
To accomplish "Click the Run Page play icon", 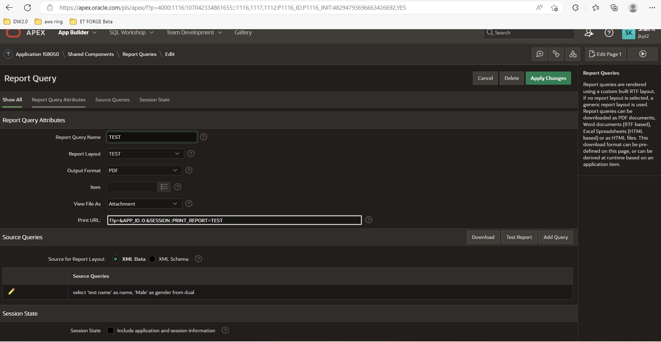I will pyautogui.click(x=643, y=54).
